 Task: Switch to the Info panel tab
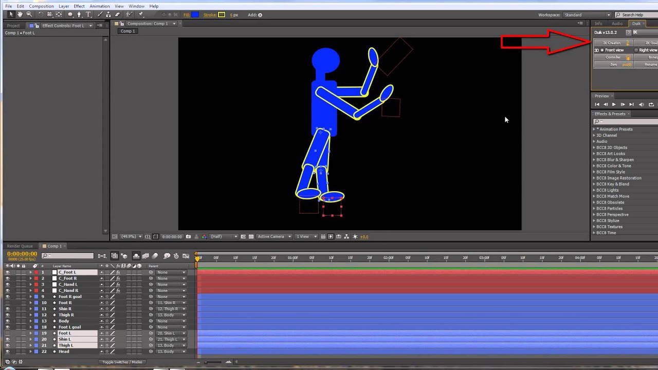click(598, 24)
